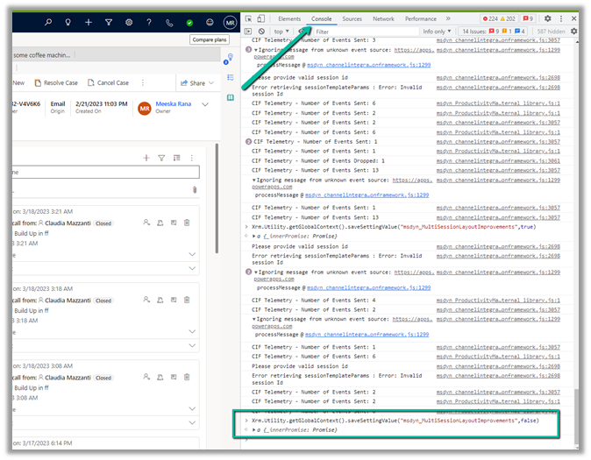Toggle the device toolbar in DevTools
The height and width of the screenshot is (460, 591).
pyautogui.click(x=261, y=18)
